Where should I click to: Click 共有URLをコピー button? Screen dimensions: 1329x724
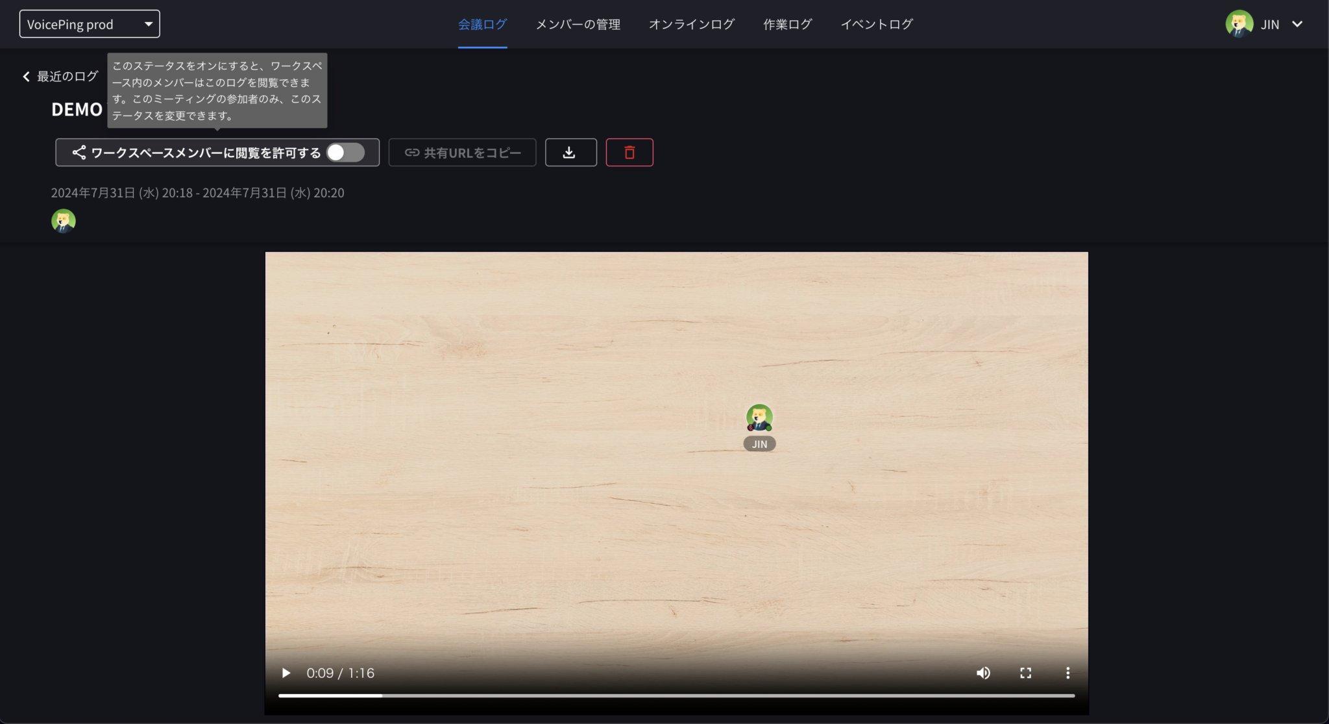462,153
